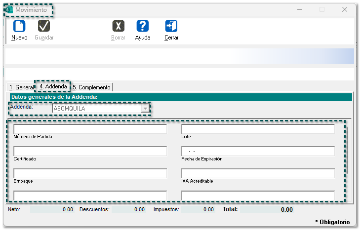
Task: Click the Borrar X icon
Action: click(x=118, y=26)
